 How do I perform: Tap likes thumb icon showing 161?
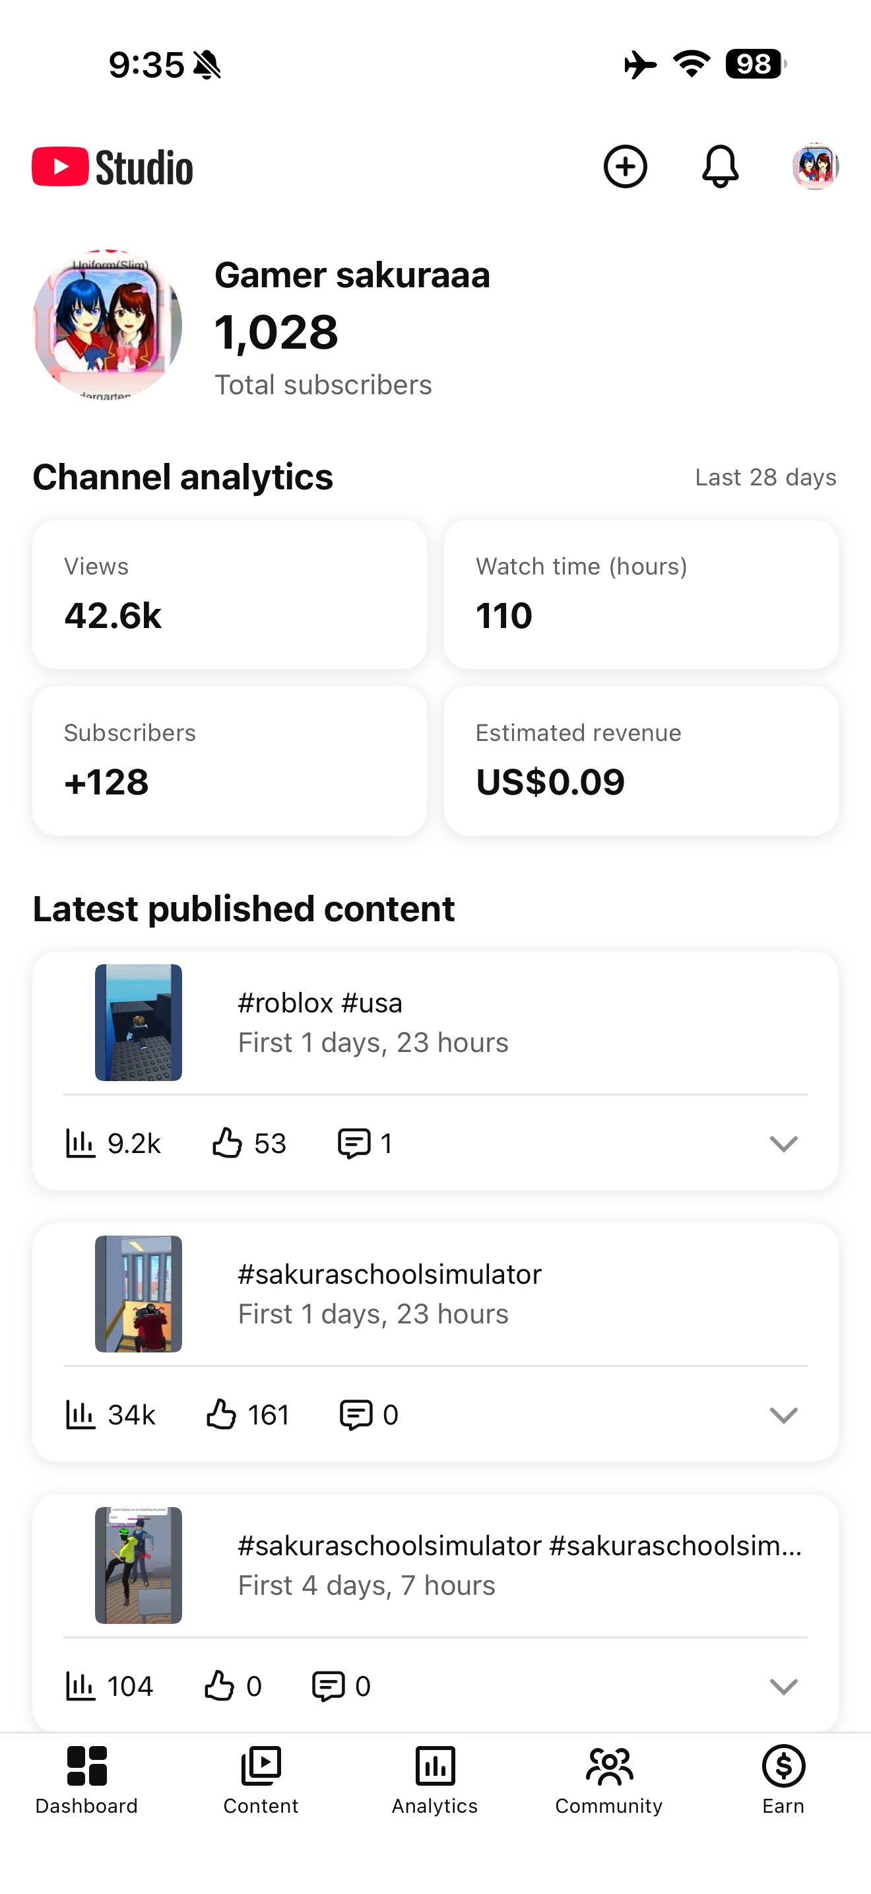tap(221, 1415)
